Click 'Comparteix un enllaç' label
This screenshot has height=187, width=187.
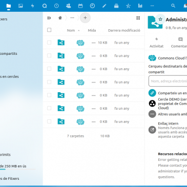click(172, 93)
